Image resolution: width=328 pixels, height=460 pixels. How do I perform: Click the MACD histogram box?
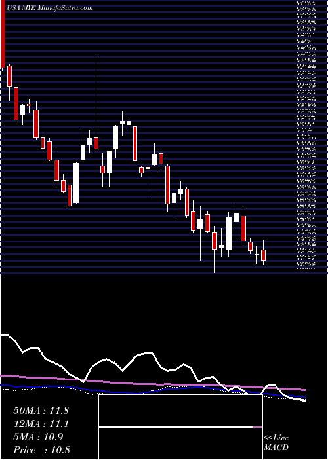click(x=180, y=427)
